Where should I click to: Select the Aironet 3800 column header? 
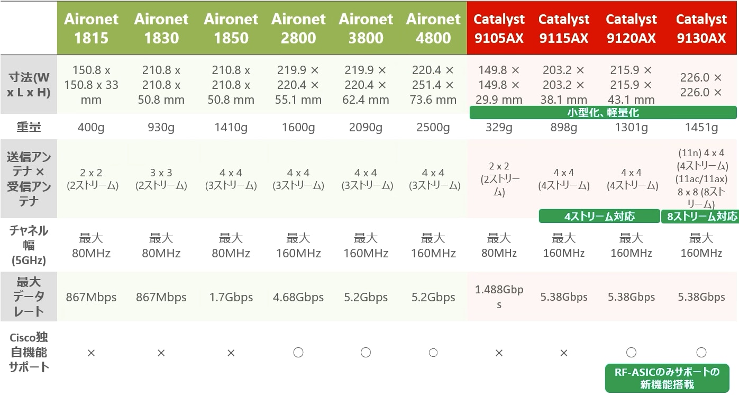click(x=366, y=28)
